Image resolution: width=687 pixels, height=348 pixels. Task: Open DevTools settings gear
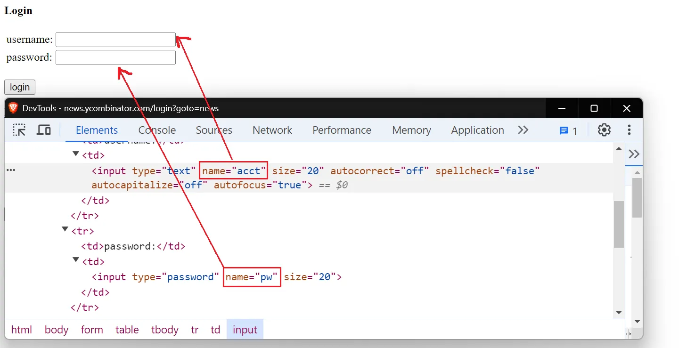604,130
